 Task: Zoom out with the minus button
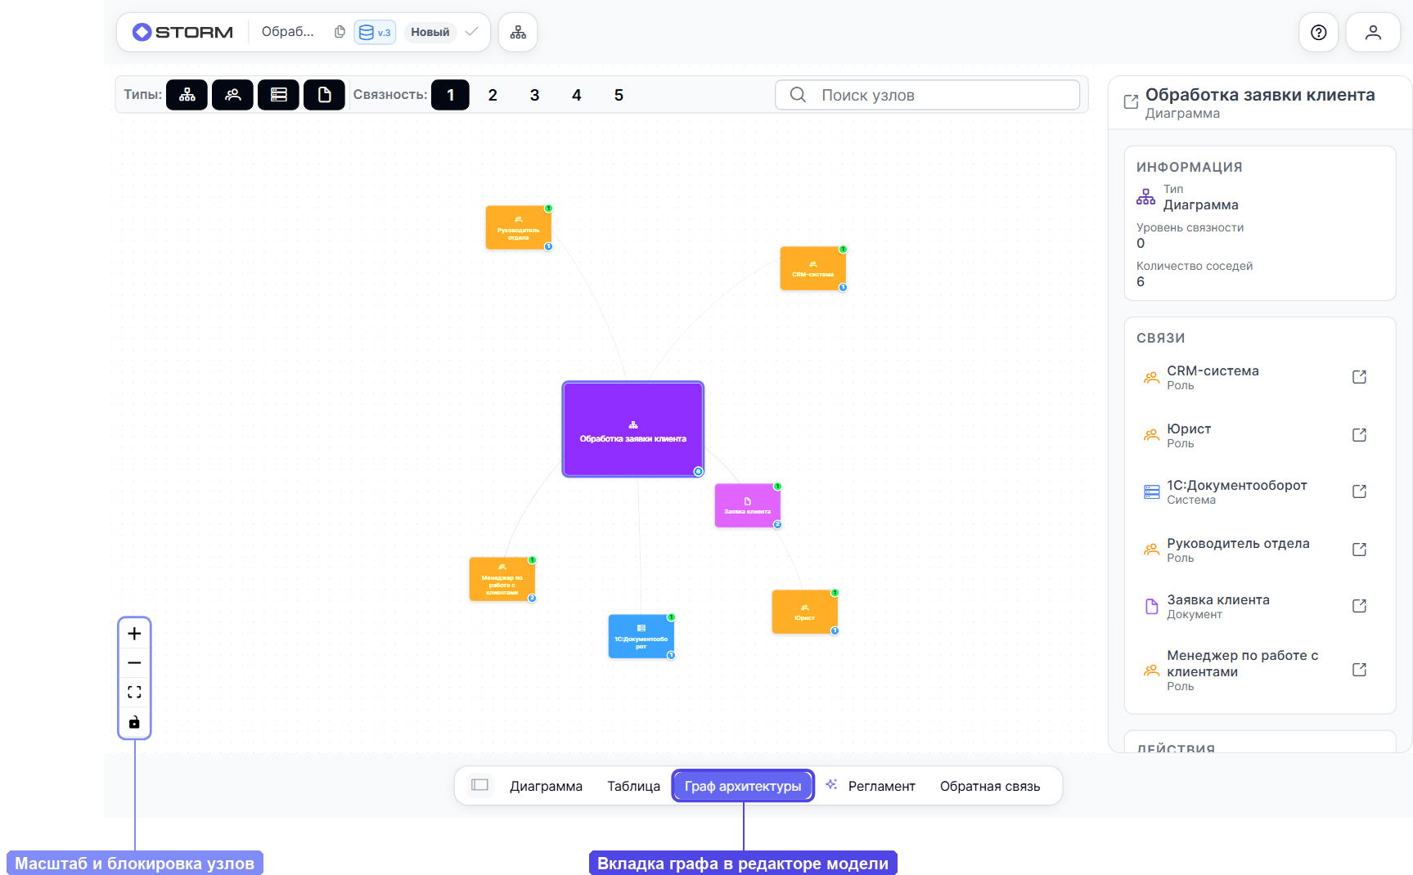(134, 663)
